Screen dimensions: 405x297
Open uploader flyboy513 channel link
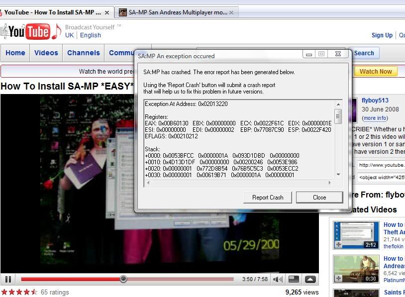pyautogui.click(x=375, y=100)
